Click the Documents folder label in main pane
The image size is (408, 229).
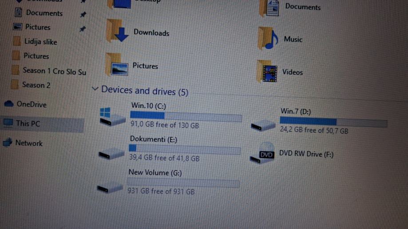tap(303, 7)
